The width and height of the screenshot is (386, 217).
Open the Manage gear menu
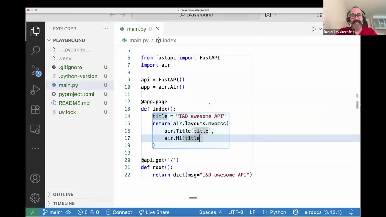tap(35, 198)
